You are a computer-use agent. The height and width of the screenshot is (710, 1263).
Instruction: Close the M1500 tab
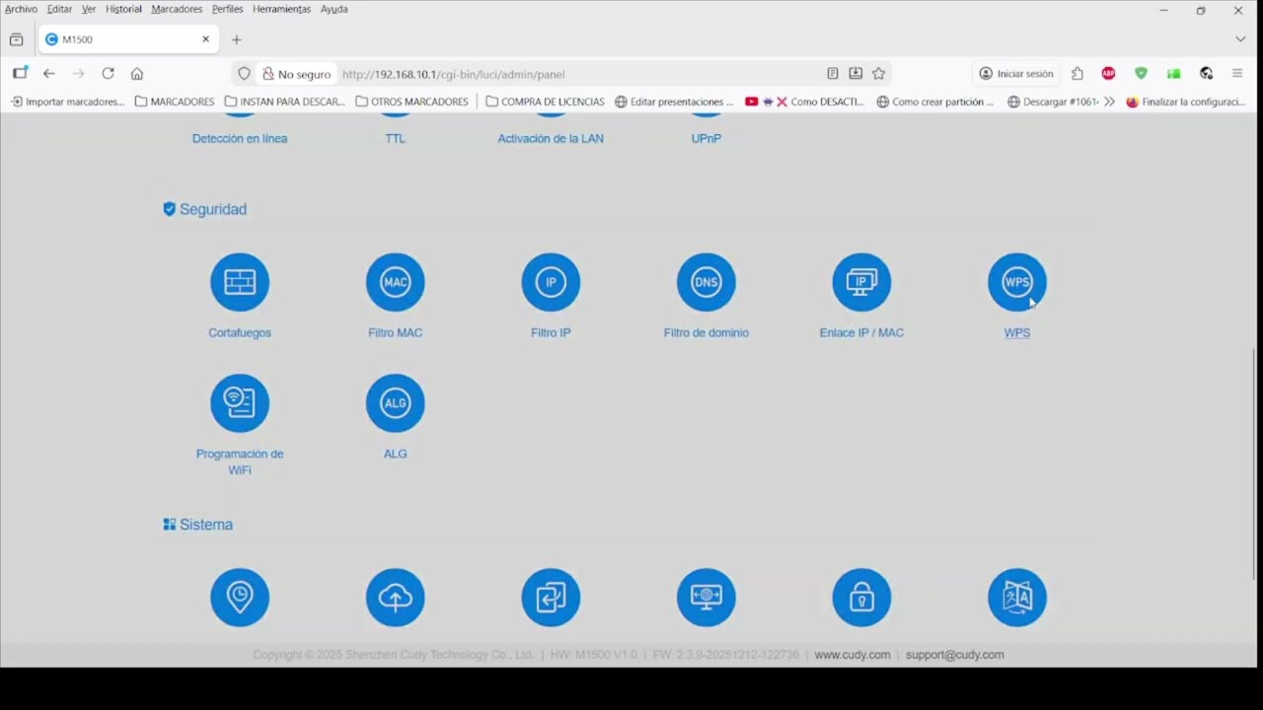(x=205, y=39)
